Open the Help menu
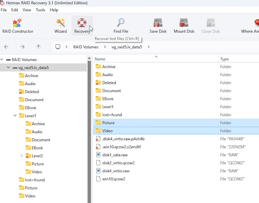 [x=54, y=10]
